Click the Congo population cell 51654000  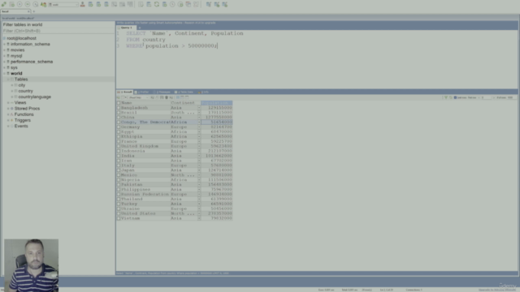(x=217, y=122)
